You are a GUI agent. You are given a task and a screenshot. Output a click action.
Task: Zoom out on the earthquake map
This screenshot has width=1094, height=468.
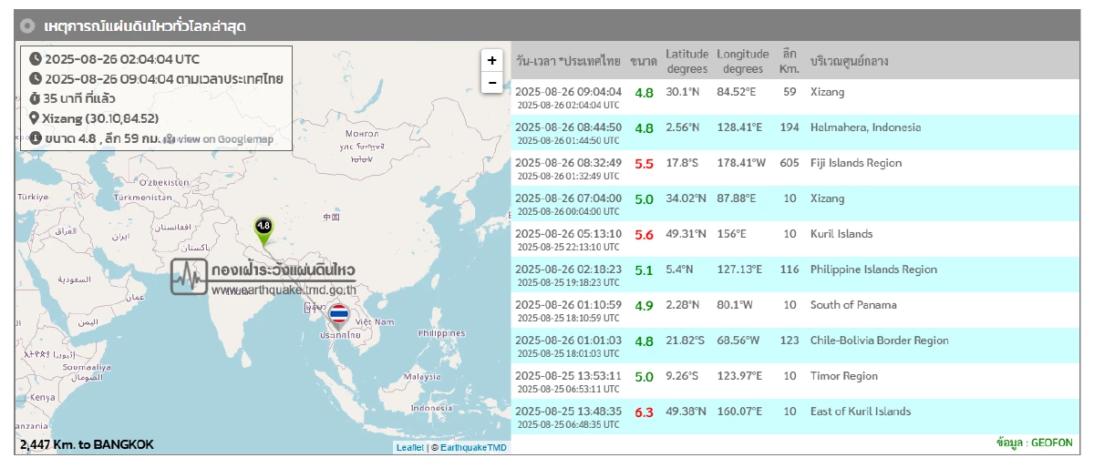coord(491,82)
